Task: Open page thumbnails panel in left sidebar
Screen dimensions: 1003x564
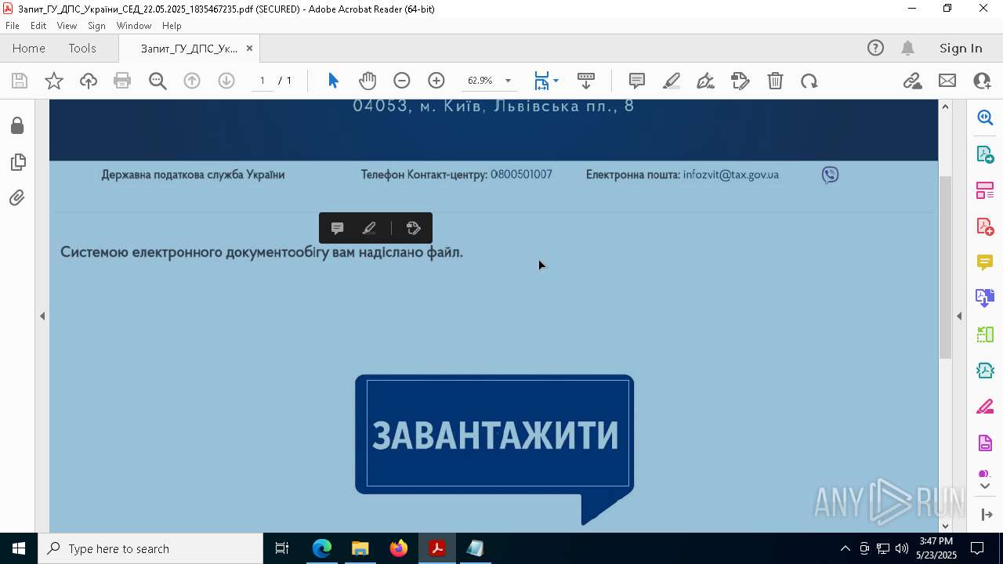Action: 17,162
